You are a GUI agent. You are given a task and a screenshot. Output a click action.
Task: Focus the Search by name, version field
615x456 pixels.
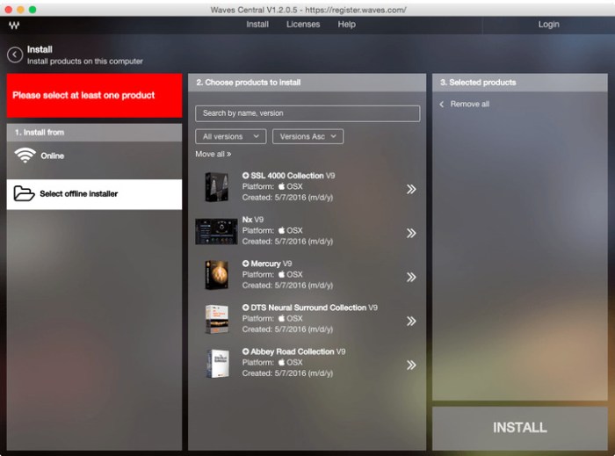pos(307,113)
